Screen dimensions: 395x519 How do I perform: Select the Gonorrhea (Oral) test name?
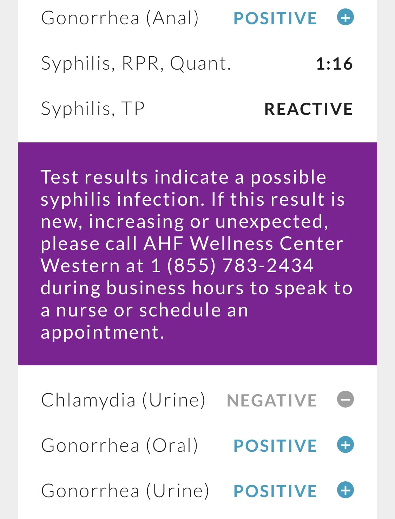click(x=119, y=446)
